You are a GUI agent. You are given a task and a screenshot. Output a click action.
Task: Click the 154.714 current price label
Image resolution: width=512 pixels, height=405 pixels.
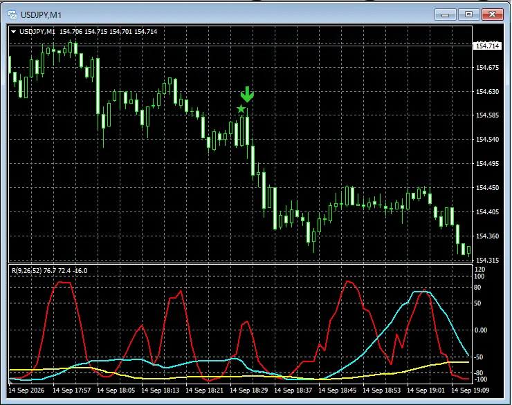pos(487,46)
